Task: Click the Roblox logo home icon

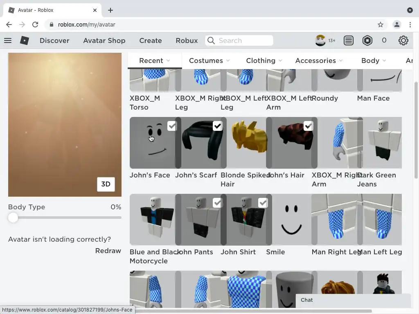Action: click(x=24, y=40)
